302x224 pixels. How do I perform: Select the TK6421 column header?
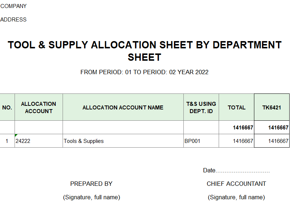click(x=272, y=107)
